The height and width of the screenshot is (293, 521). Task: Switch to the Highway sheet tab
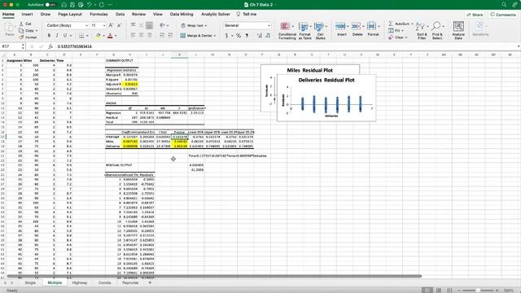point(80,282)
